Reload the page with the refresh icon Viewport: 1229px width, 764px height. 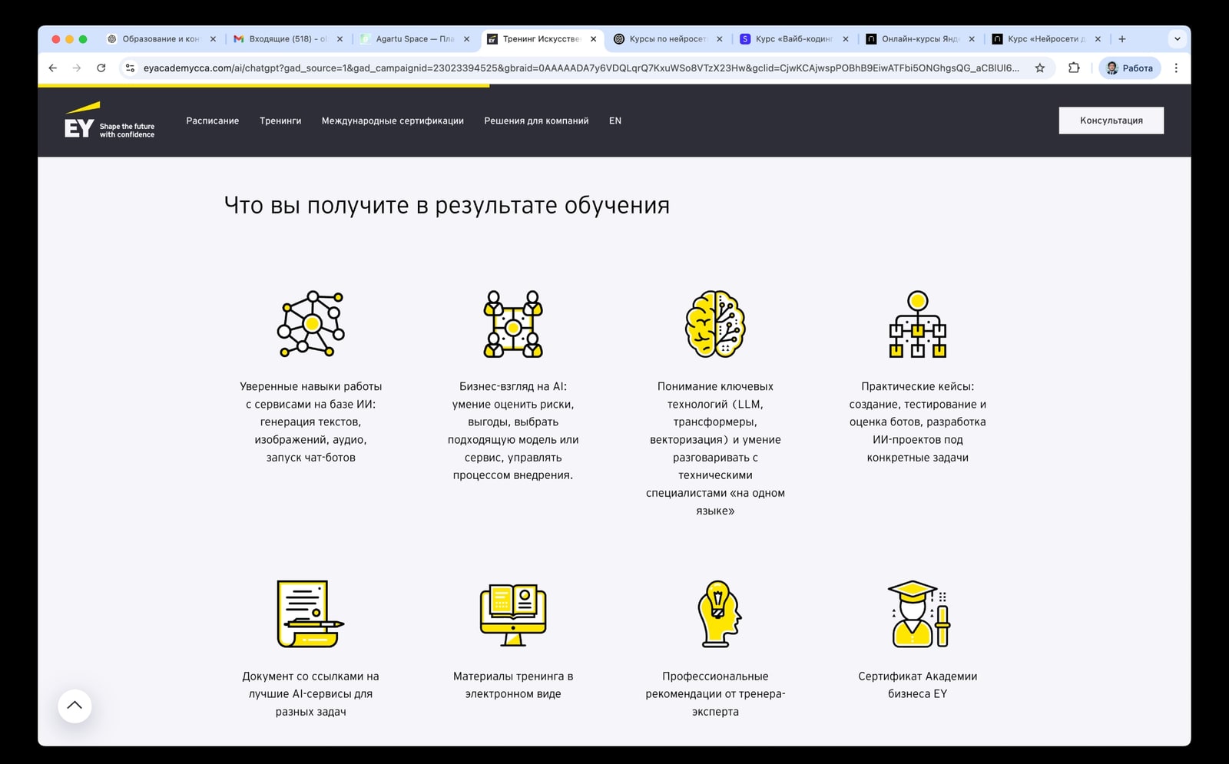coord(101,68)
